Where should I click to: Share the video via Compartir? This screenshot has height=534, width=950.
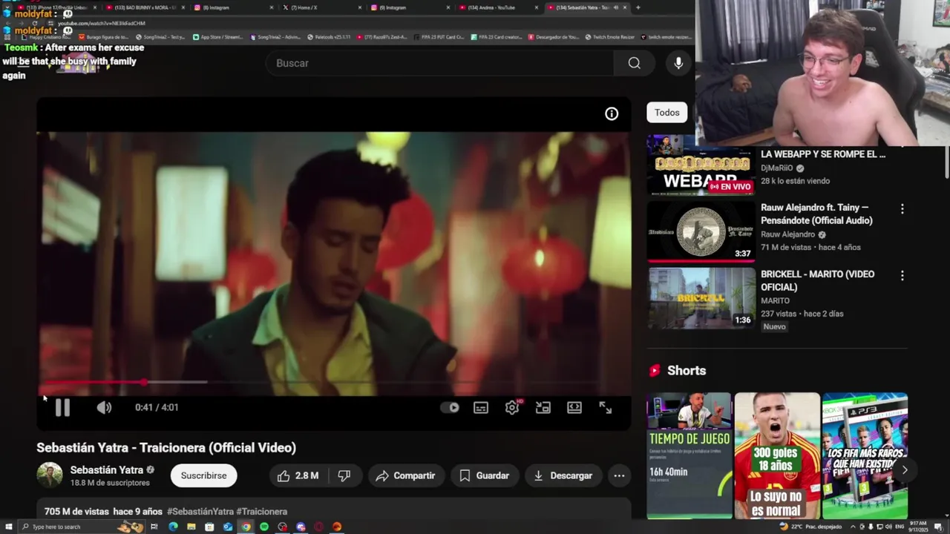(405, 475)
